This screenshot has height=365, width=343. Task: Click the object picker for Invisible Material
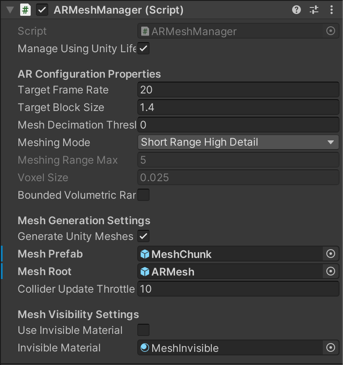point(331,348)
